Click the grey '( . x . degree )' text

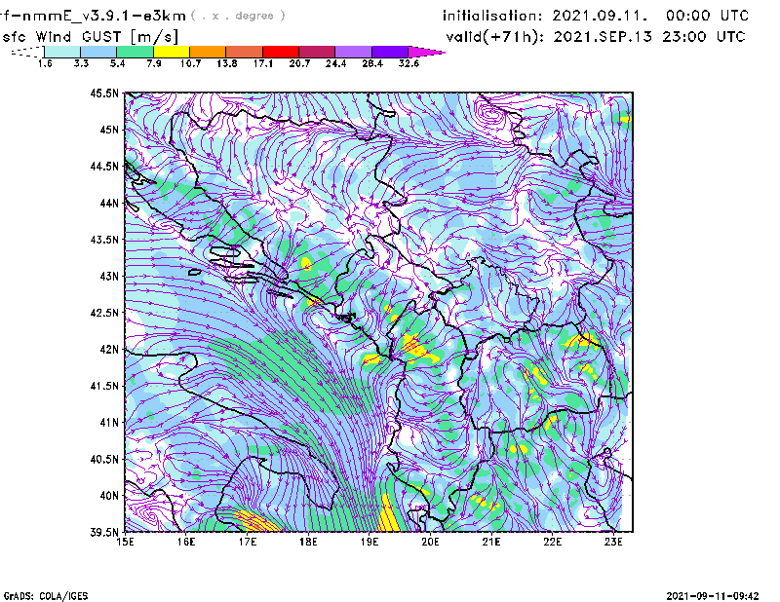238,16
